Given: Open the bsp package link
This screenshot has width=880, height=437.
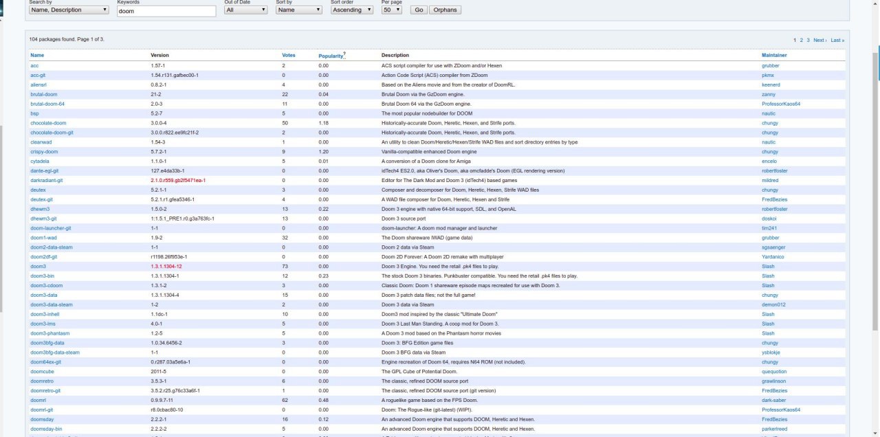Looking at the screenshot, I should pos(34,113).
